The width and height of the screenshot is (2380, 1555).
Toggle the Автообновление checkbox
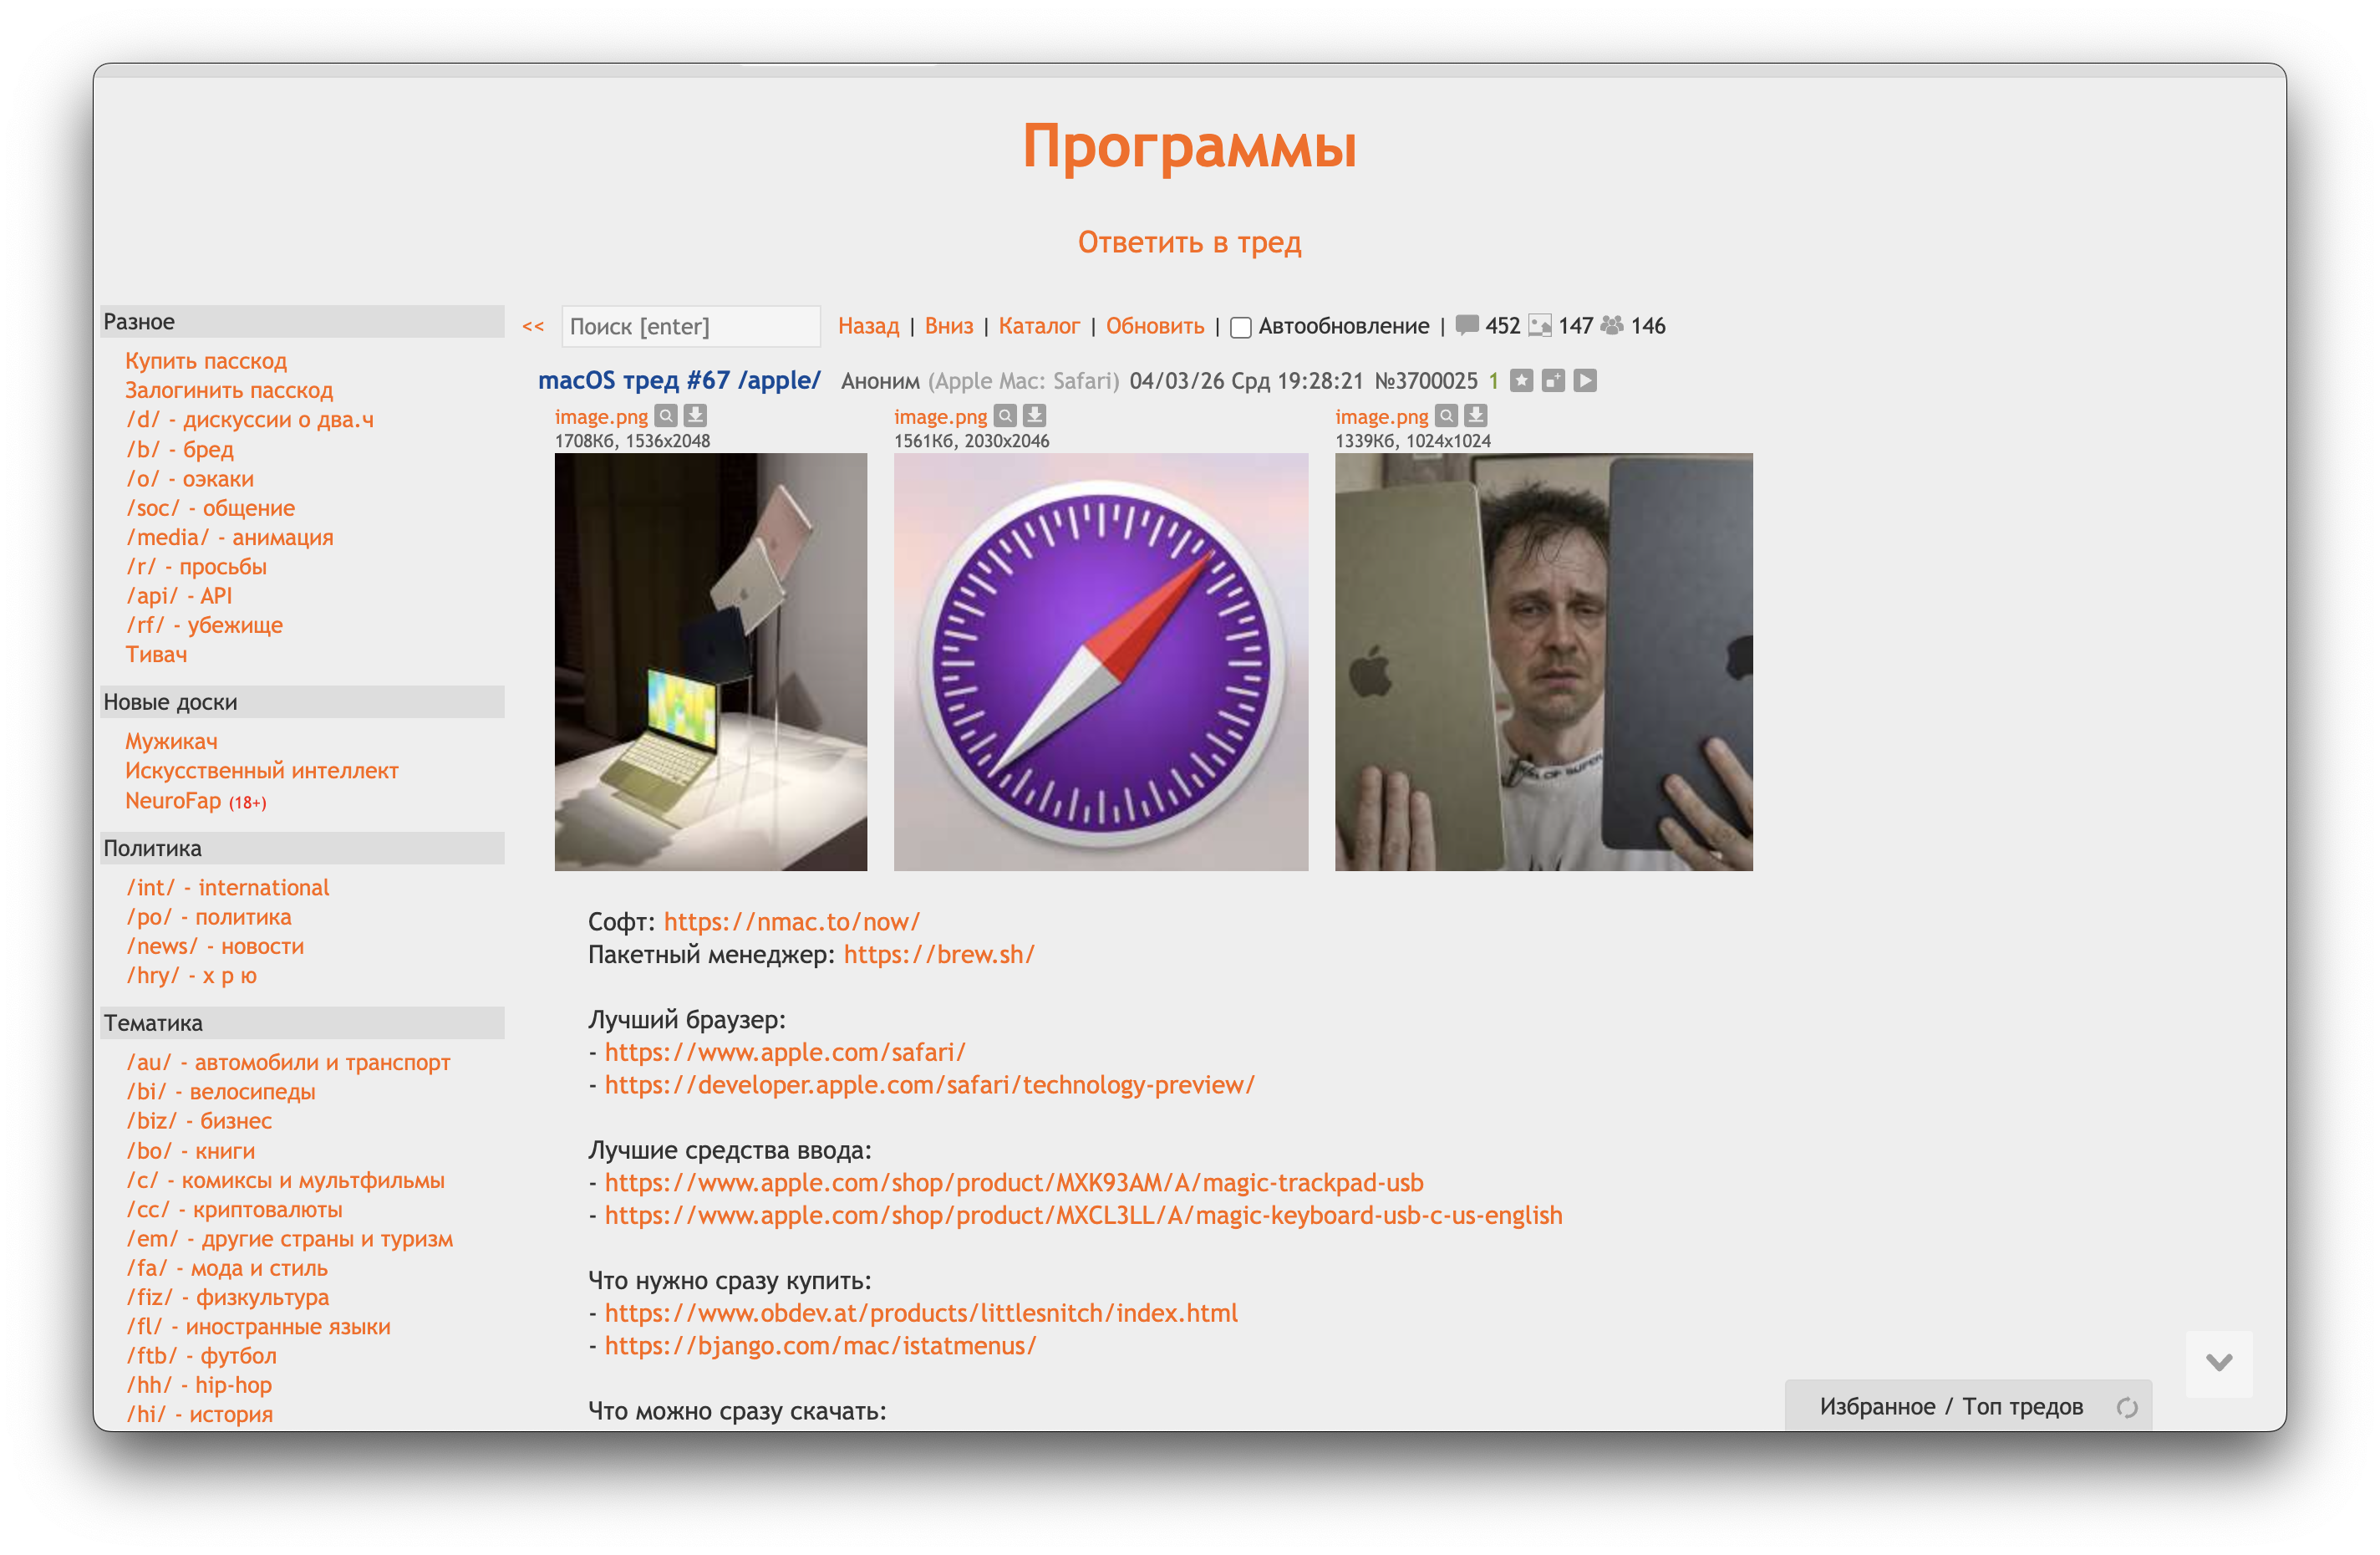pos(1241,327)
